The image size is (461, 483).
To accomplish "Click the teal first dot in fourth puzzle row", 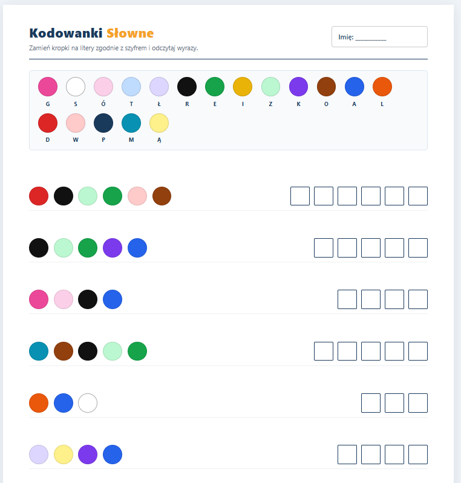I will (x=39, y=351).
